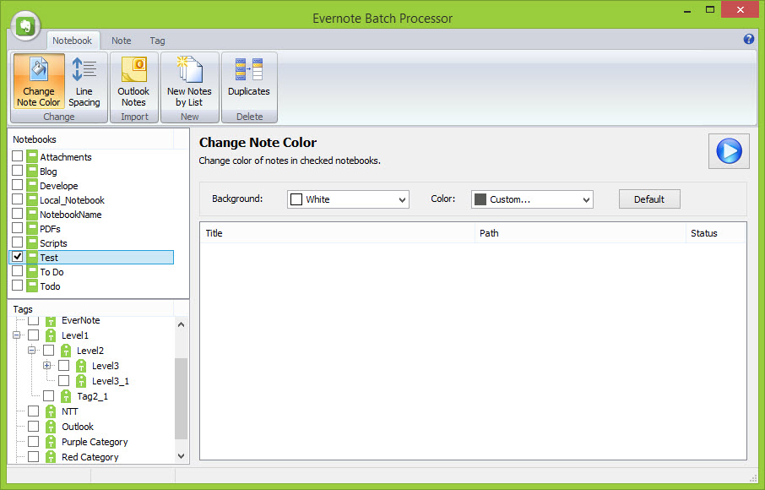Select the Change Note Color tool
The height and width of the screenshot is (490, 765).
pyautogui.click(x=39, y=81)
